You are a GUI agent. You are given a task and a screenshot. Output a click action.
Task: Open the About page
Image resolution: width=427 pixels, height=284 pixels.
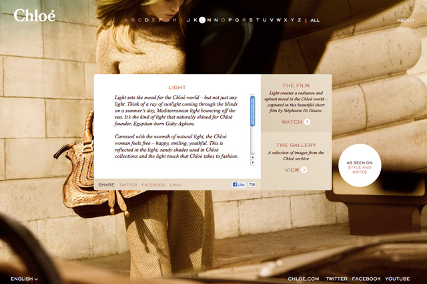(x=406, y=21)
